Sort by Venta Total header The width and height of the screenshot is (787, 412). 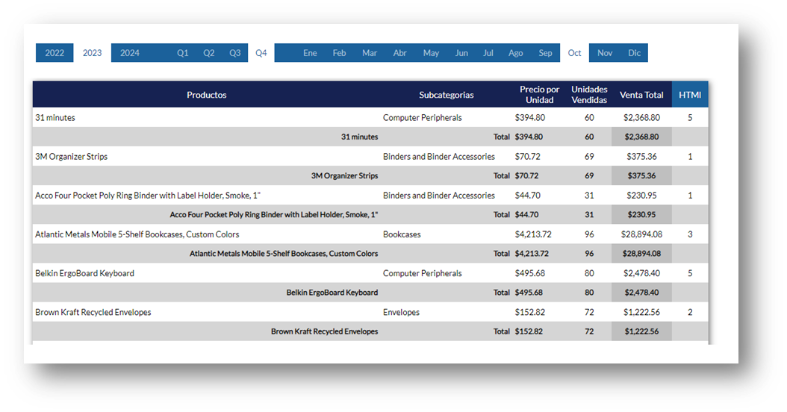click(x=641, y=95)
